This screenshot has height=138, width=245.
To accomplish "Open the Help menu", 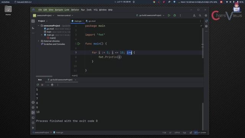I will tap(110, 10).
